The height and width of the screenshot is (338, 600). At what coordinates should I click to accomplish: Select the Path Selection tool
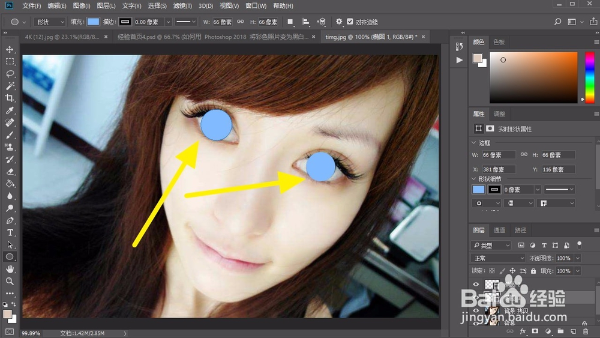(10, 245)
